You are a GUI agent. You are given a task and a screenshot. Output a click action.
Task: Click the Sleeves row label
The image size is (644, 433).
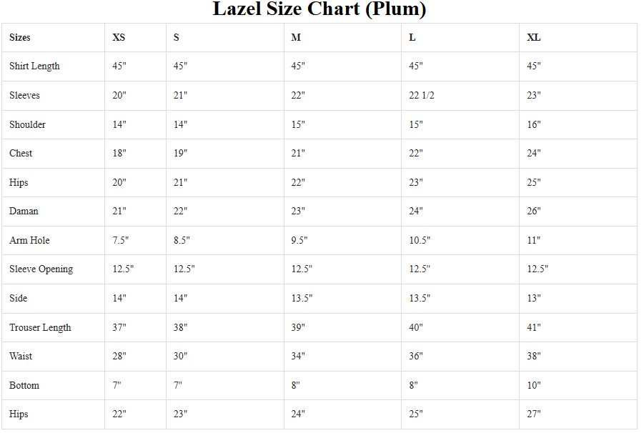24,96
